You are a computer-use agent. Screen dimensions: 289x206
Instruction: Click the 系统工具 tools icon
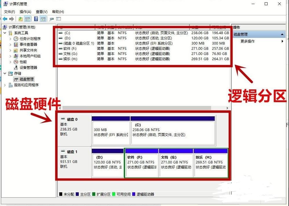[10, 33]
